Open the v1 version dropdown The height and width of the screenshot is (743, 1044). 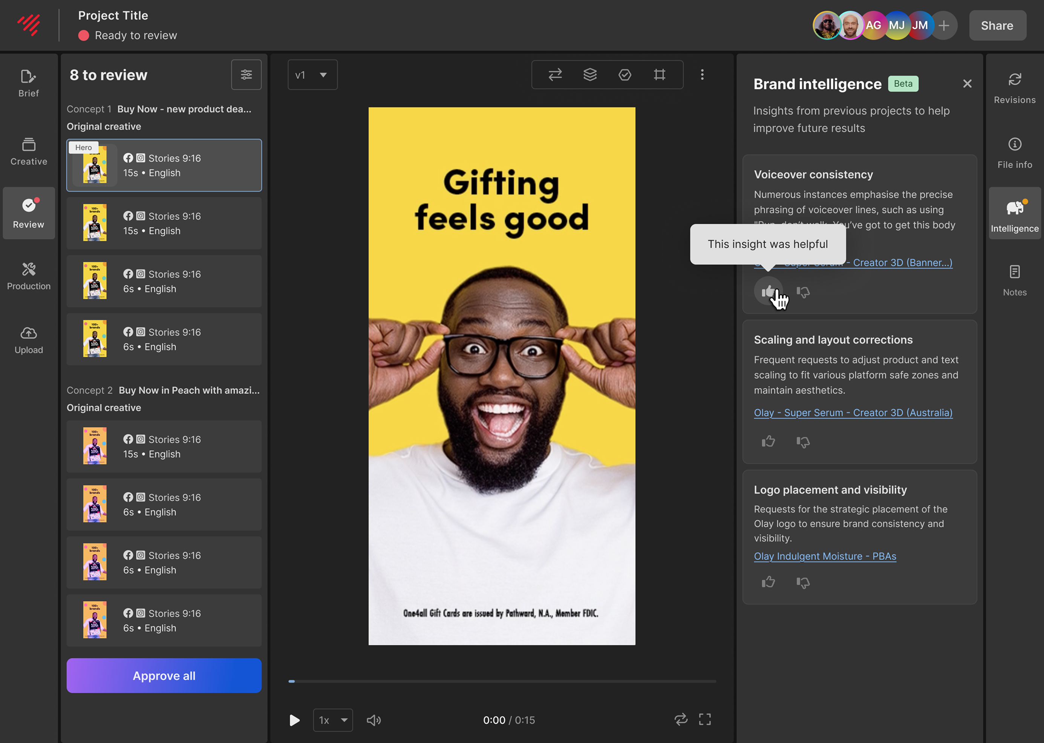click(312, 75)
